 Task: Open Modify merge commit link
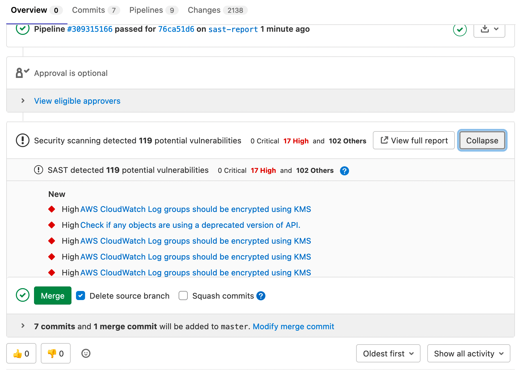(293, 326)
